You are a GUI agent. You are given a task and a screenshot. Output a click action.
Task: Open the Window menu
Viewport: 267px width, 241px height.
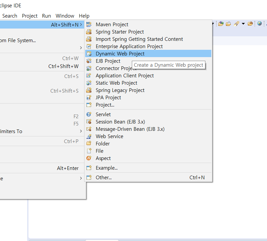[x=65, y=16]
